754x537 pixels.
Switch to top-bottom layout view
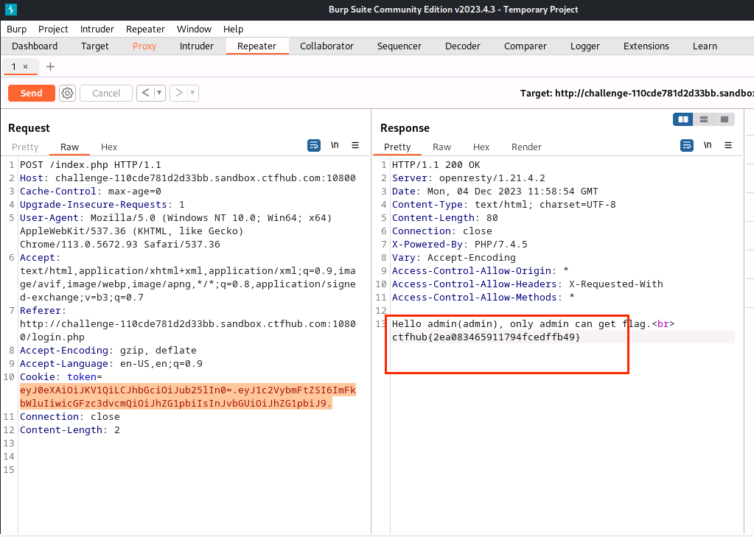[703, 119]
